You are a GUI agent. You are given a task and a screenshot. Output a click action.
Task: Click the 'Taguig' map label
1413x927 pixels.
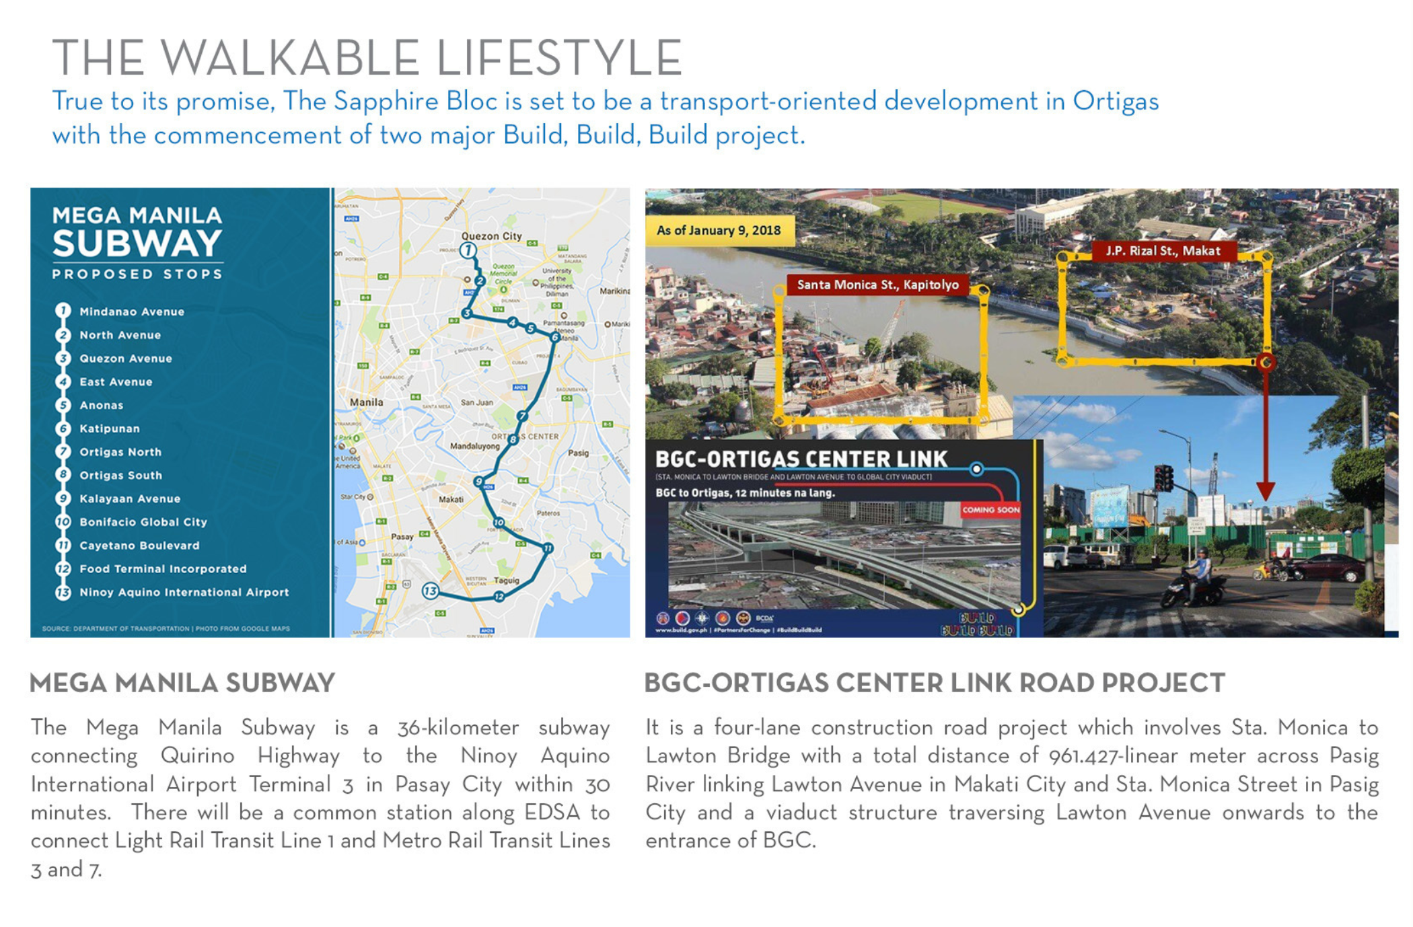[x=507, y=580]
